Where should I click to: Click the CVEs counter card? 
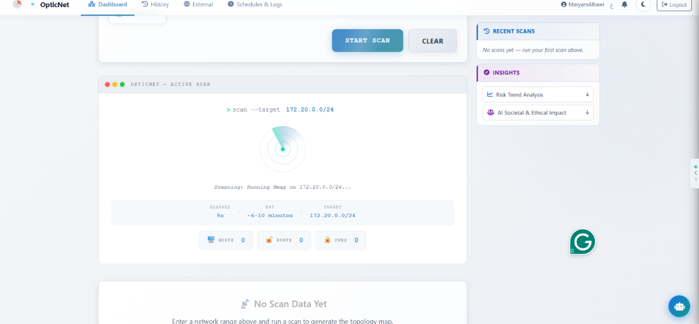pyautogui.click(x=340, y=240)
